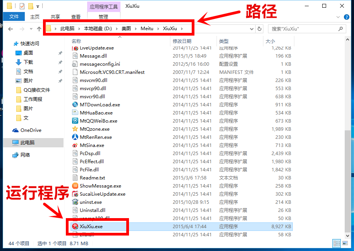The height and width of the screenshot is (251, 354).
Task: Click the messageconfig.ini gear icon
Action: pos(75,64)
